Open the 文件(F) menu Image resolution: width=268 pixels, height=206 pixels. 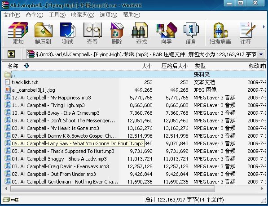click(x=12, y=15)
